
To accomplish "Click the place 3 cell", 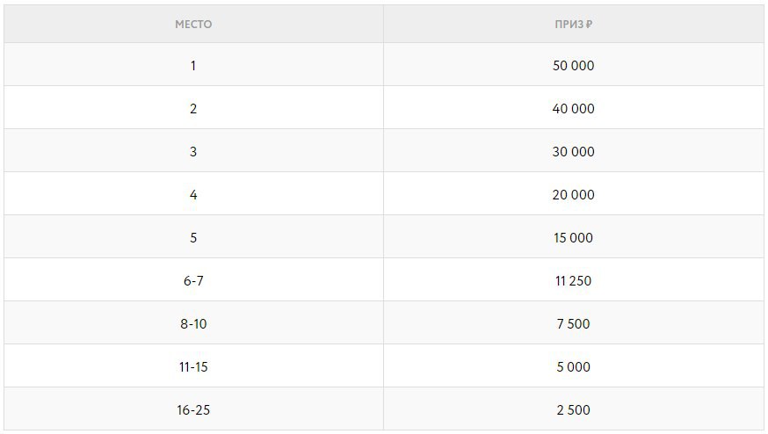I will point(193,151).
